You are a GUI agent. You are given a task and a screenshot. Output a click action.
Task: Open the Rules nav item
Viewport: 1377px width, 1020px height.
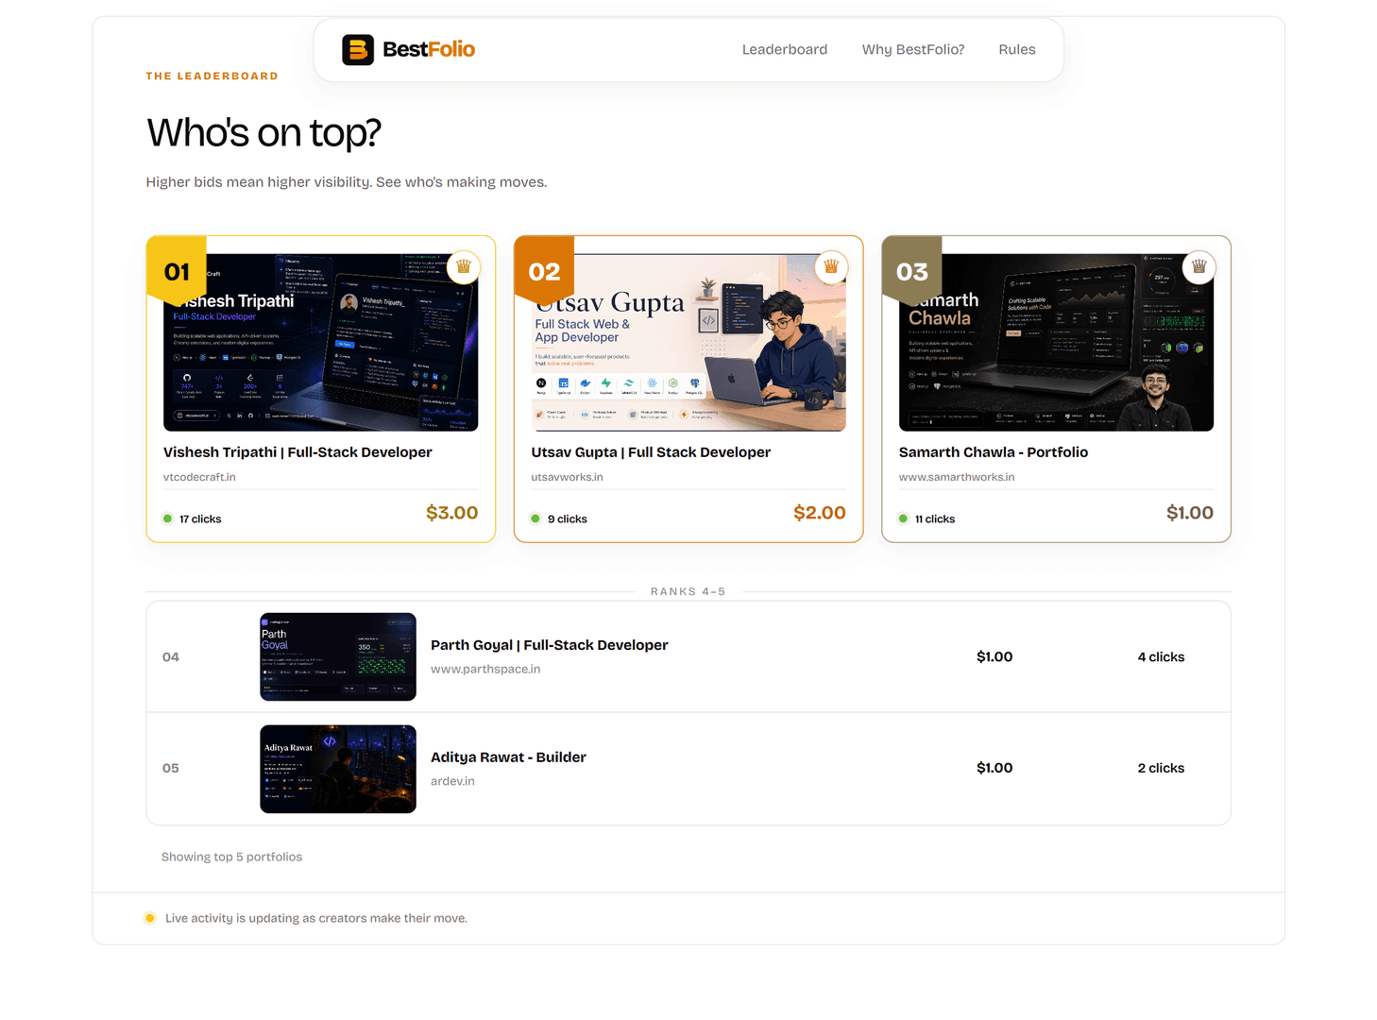pos(1017,49)
